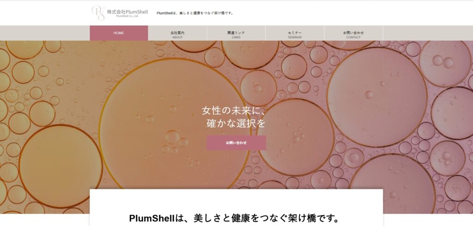Click empty gray nav area left of HOME
Viewport: 473px width, 226px height.
tap(45, 33)
